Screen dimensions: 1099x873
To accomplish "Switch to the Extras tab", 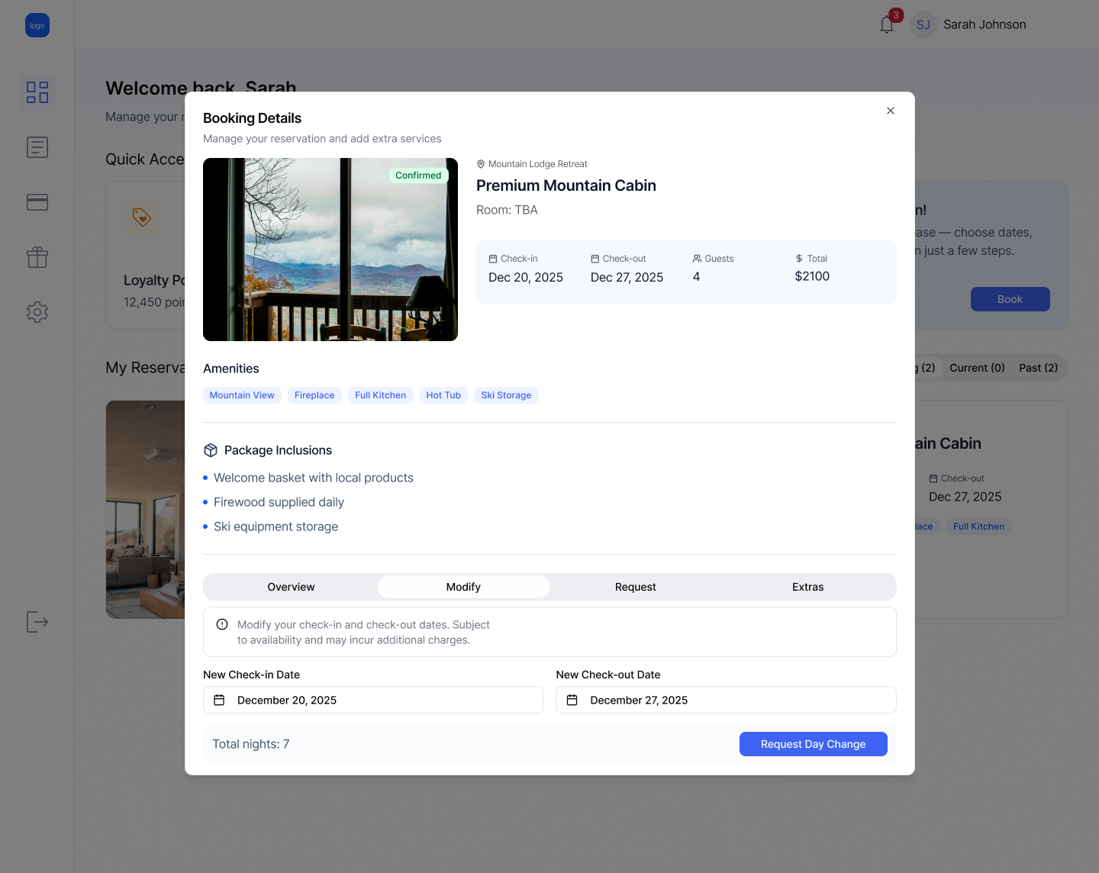I will point(807,587).
